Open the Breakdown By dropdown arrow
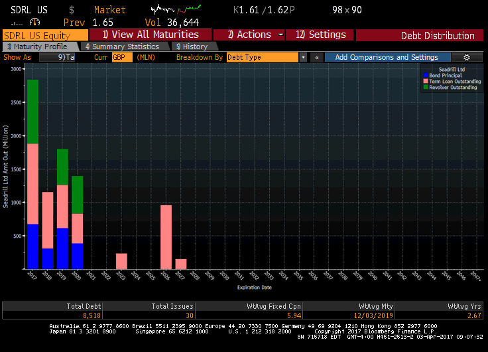This screenshot has width=488, height=352. click(303, 57)
